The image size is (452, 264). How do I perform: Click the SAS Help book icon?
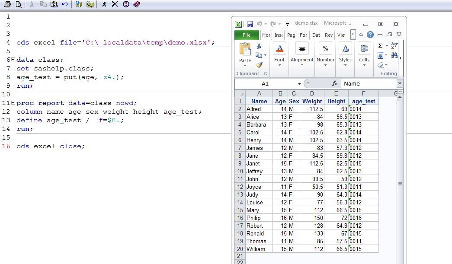(137, 4)
